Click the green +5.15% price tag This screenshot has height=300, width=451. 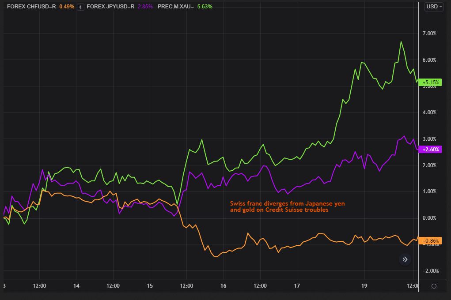[430, 82]
